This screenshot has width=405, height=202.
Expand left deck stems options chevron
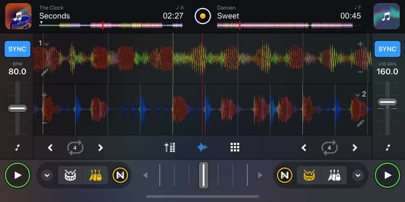47,176
